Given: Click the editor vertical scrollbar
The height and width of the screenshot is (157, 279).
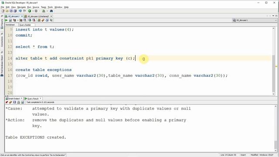Looking at the screenshot, I should [273, 61].
